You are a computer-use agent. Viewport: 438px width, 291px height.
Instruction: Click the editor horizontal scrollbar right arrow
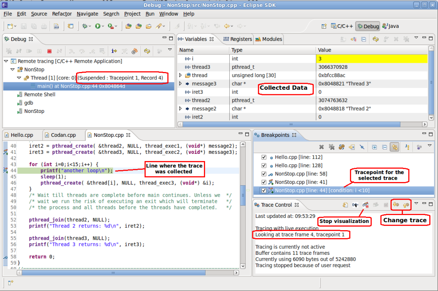click(237, 273)
